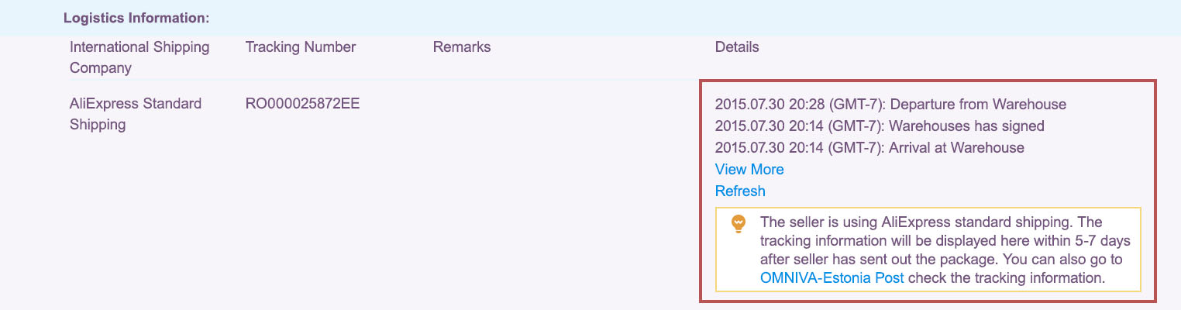Refresh the logistics tracking details
Viewport: 1181px width, 310px height.
[740, 191]
